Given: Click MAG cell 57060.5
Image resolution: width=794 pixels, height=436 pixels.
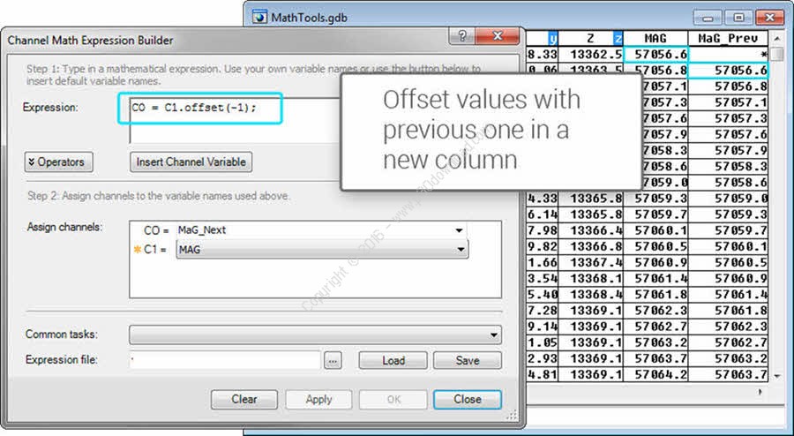Looking at the screenshot, I should click(655, 246).
